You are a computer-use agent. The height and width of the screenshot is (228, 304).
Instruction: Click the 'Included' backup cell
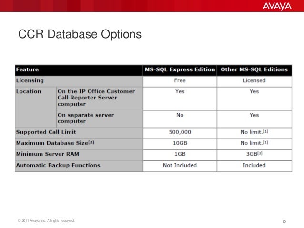pos(254,165)
